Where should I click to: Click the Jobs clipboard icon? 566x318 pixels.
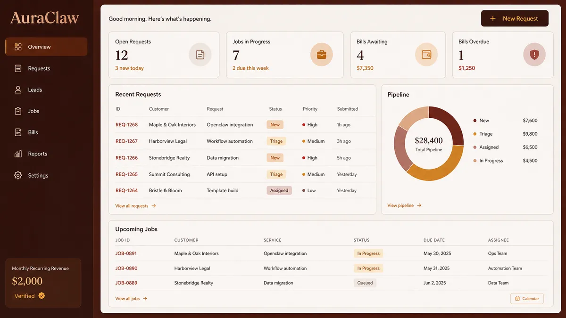(x=18, y=111)
